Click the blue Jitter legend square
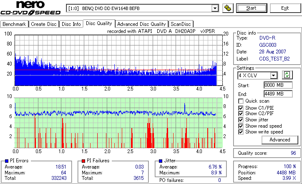Image resolution: width=302 pixels, height=184 pixels. point(161,161)
